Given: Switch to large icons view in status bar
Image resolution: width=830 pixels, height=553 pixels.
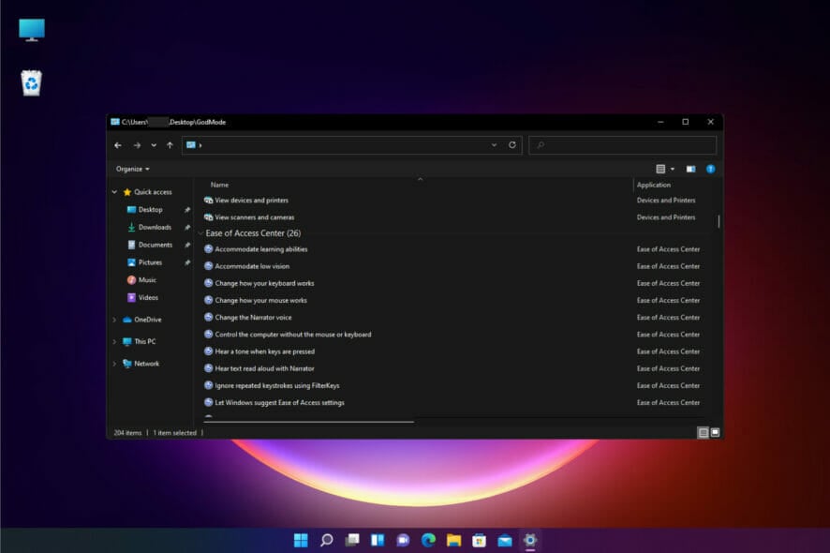Looking at the screenshot, I should [715, 433].
